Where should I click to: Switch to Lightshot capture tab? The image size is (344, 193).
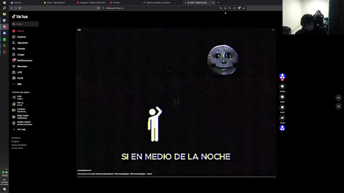[x=158, y=3]
